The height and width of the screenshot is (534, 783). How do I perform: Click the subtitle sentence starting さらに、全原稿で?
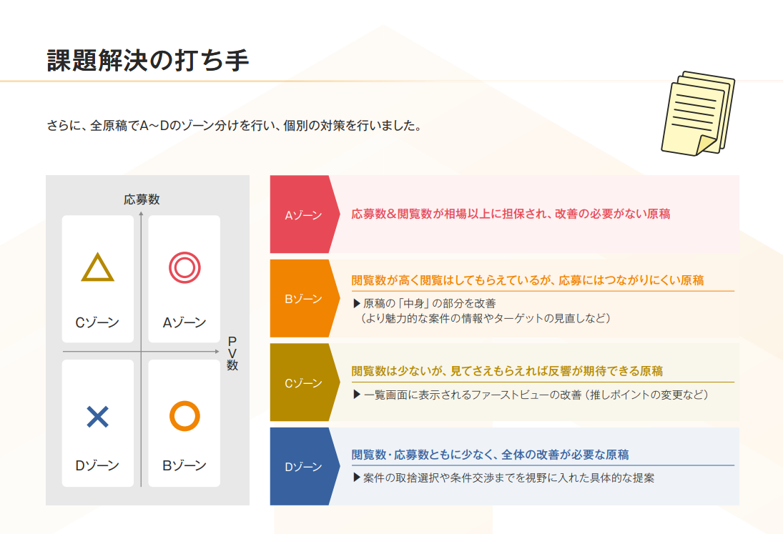pos(234,126)
